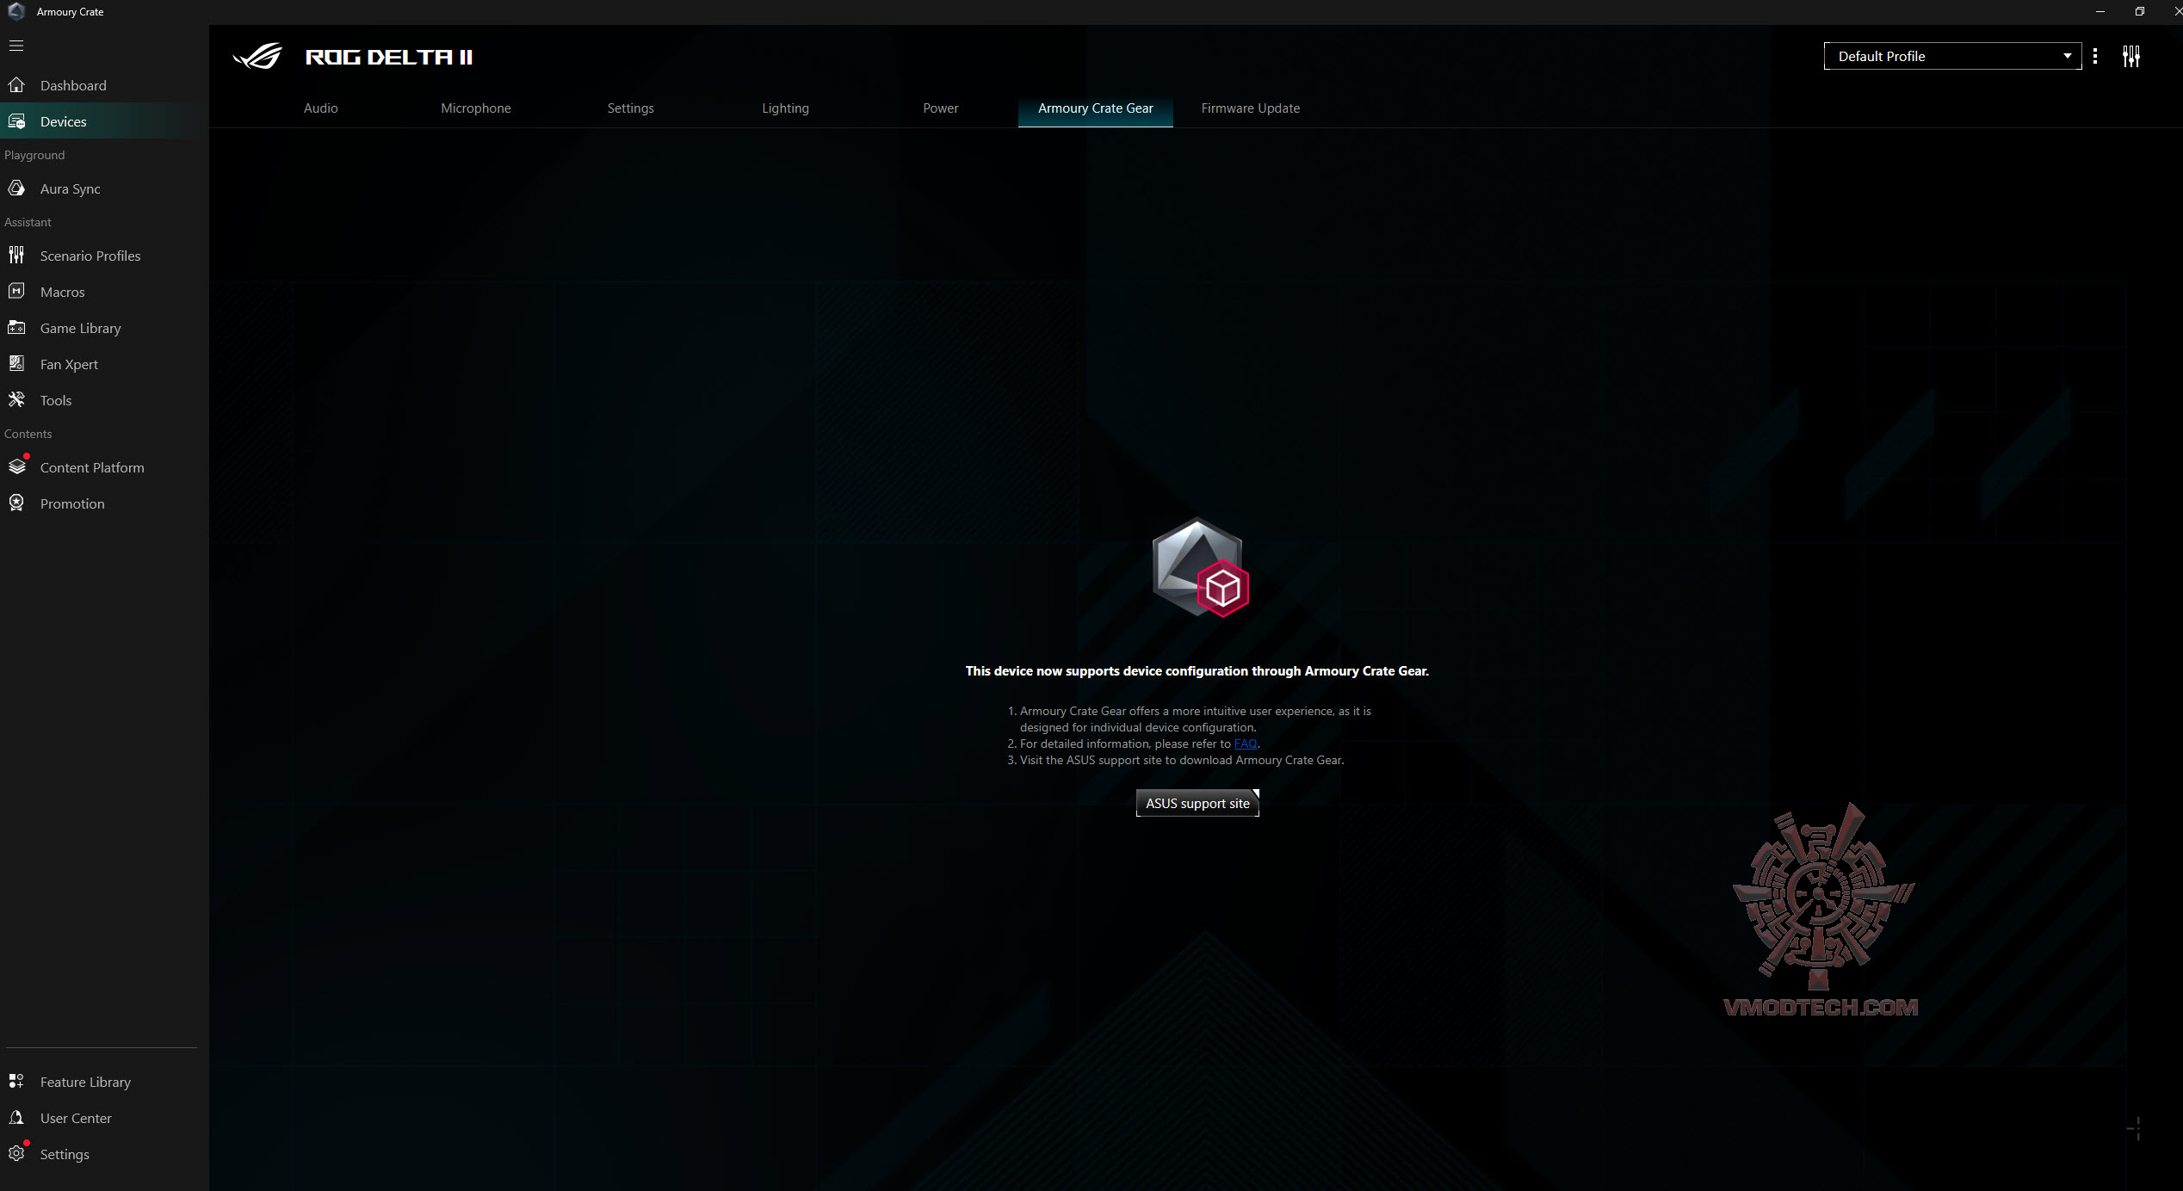Switch to the Audio tab
2183x1191 pixels.
click(x=320, y=108)
